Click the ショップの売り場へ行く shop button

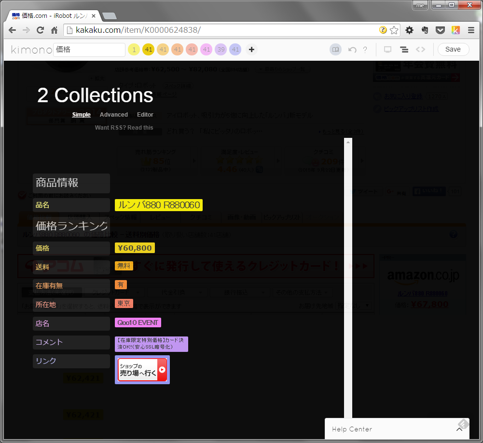point(142,370)
